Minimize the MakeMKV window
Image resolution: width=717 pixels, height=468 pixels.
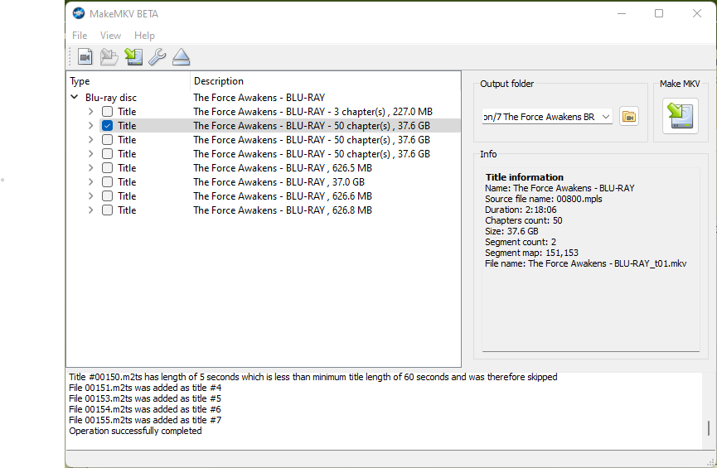[622, 14]
